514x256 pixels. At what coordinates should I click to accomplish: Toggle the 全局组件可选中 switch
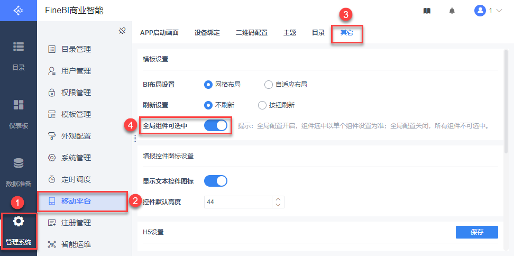pyautogui.click(x=215, y=126)
